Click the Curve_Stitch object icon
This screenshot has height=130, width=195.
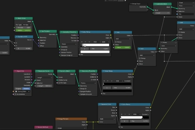pos(16,92)
